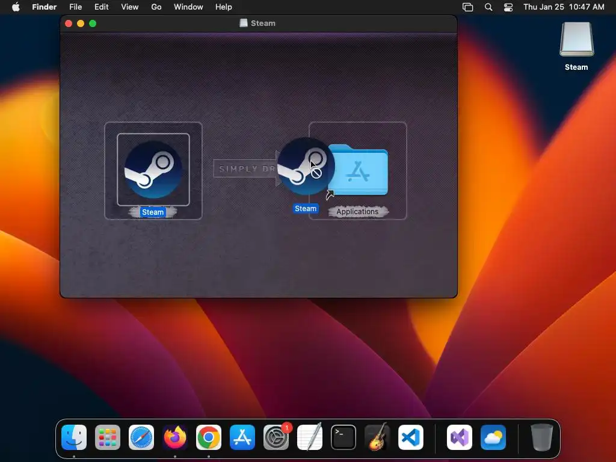Open Visual Studio (purple) from the Dock
616x462 pixels.
point(460,437)
